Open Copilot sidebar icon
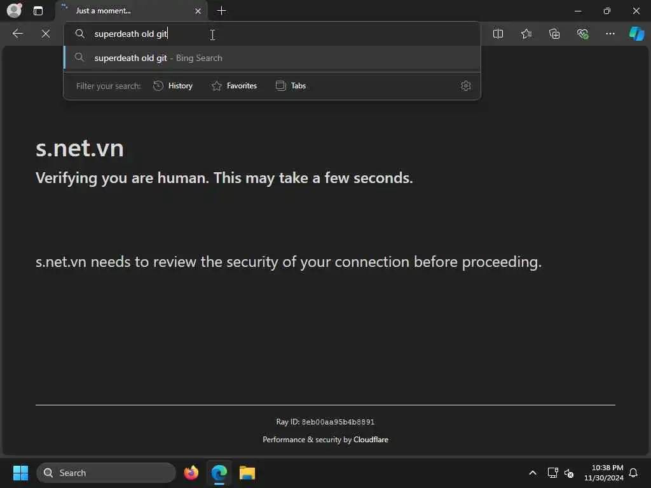651x488 pixels. coord(636,34)
